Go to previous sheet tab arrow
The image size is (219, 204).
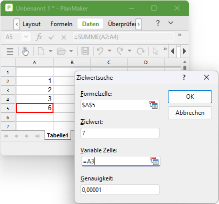(16, 136)
